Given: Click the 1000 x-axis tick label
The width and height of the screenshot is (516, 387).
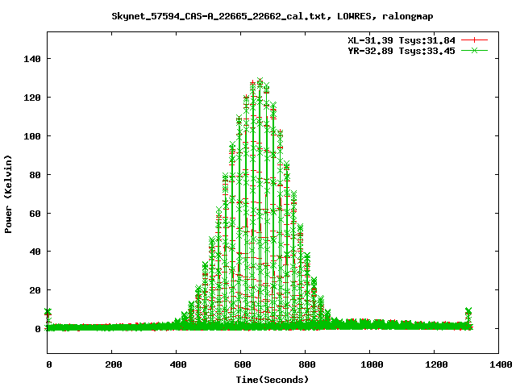Looking at the screenshot, I should [372, 364].
